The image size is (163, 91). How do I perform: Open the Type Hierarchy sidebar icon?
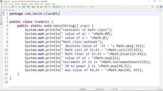pos(1,16)
